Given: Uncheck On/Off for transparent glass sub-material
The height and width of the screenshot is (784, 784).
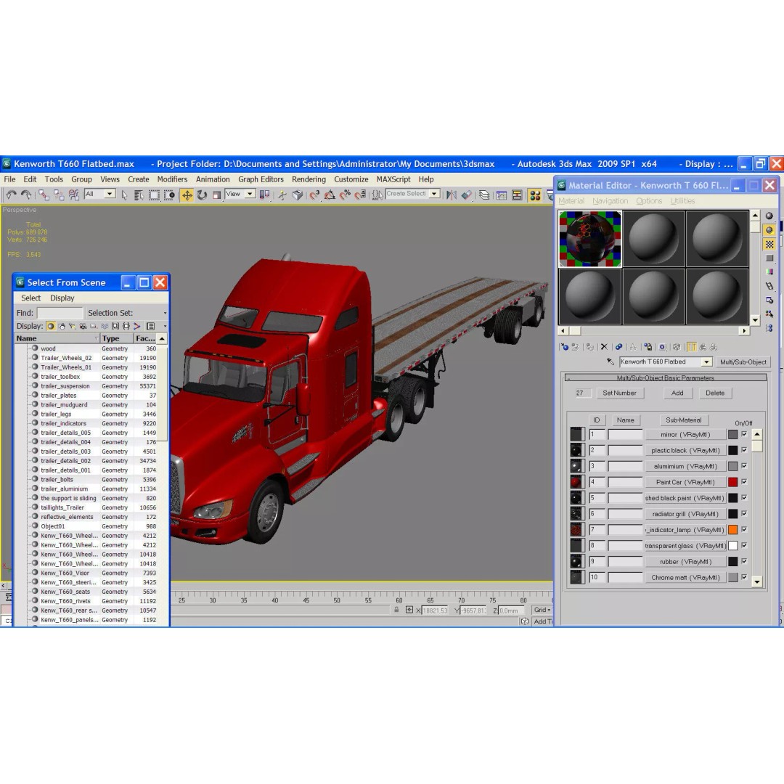Looking at the screenshot, I should point(744,545).
